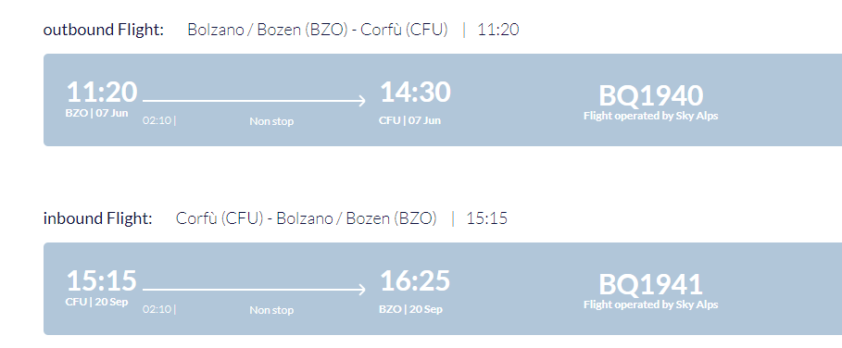Click the large 15:15 departure time
842x348 pixels.
pos(102,280)
